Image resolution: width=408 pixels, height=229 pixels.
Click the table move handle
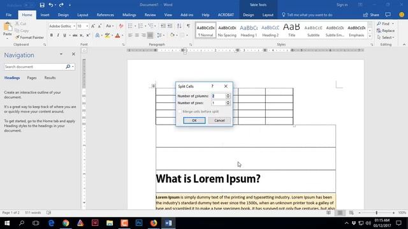(x=153, y=86)
